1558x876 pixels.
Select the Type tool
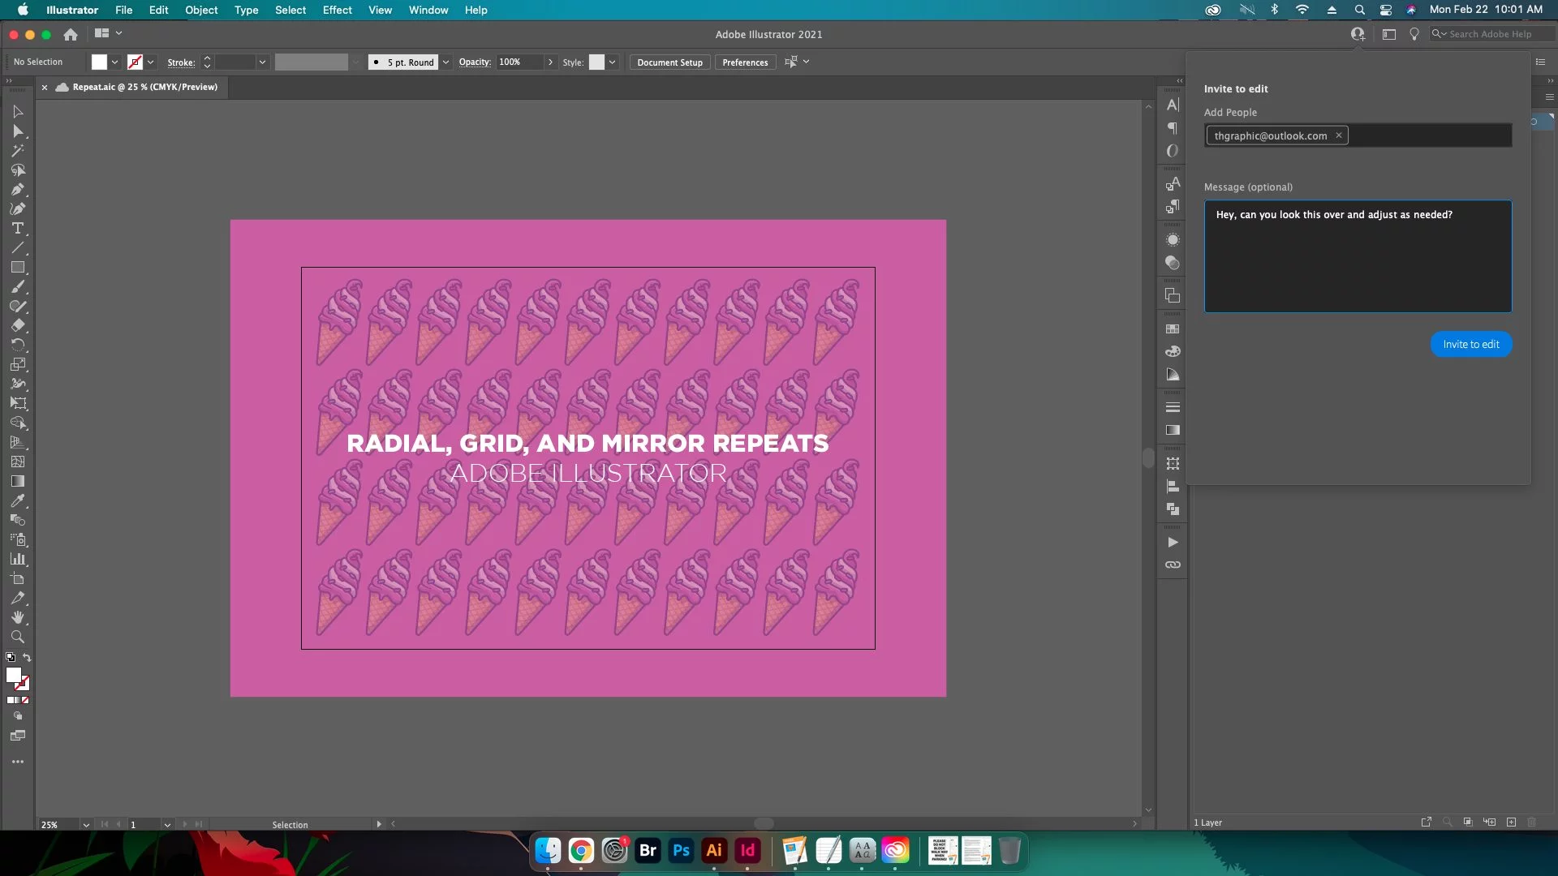point(18,228)
